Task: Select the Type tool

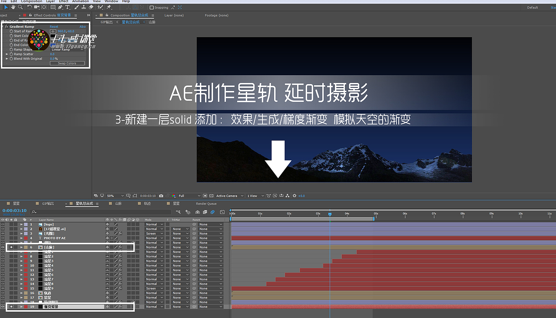Action: (x=67, y=7)
